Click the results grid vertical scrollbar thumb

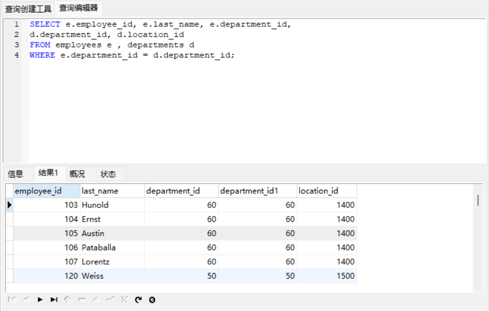coord(478,200)
